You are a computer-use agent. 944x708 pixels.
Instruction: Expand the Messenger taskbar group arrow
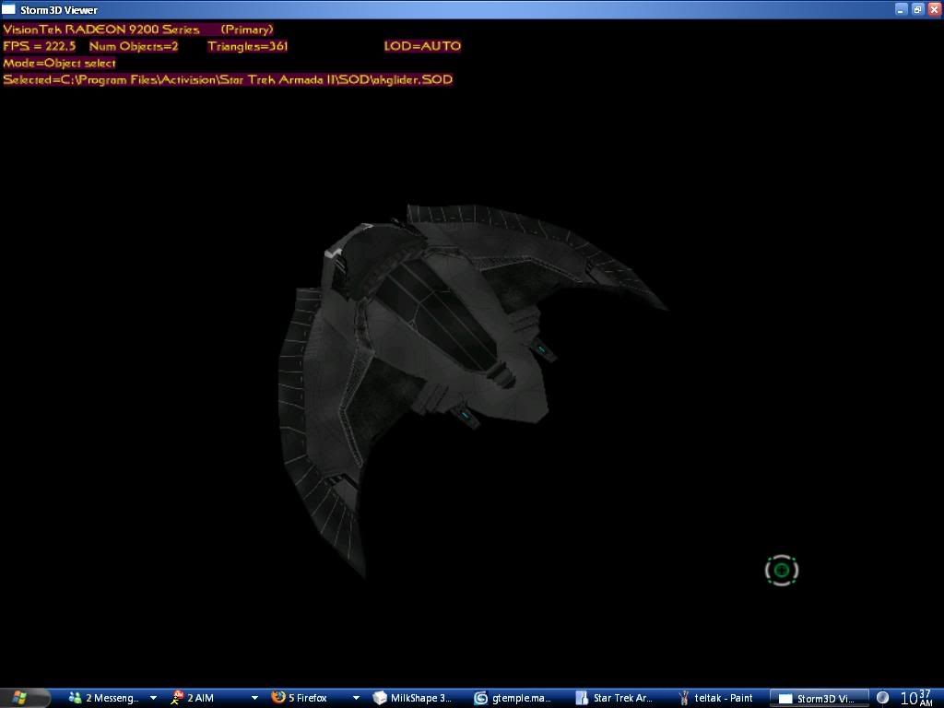point(154,698)
